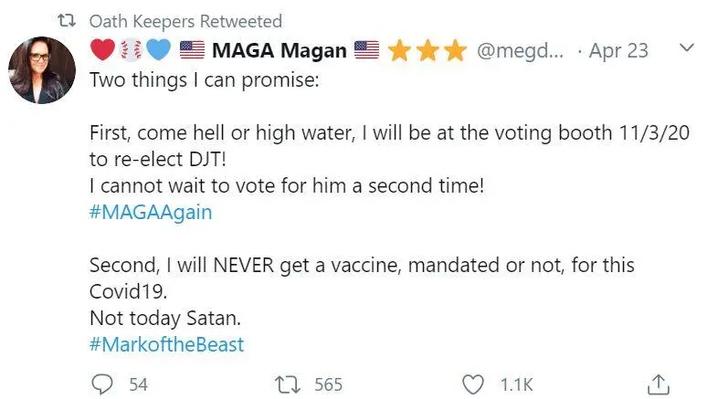Open the tweet options chevron menu
The width and height of the screenshot is (707, 399).
click(x=686, y=47)
